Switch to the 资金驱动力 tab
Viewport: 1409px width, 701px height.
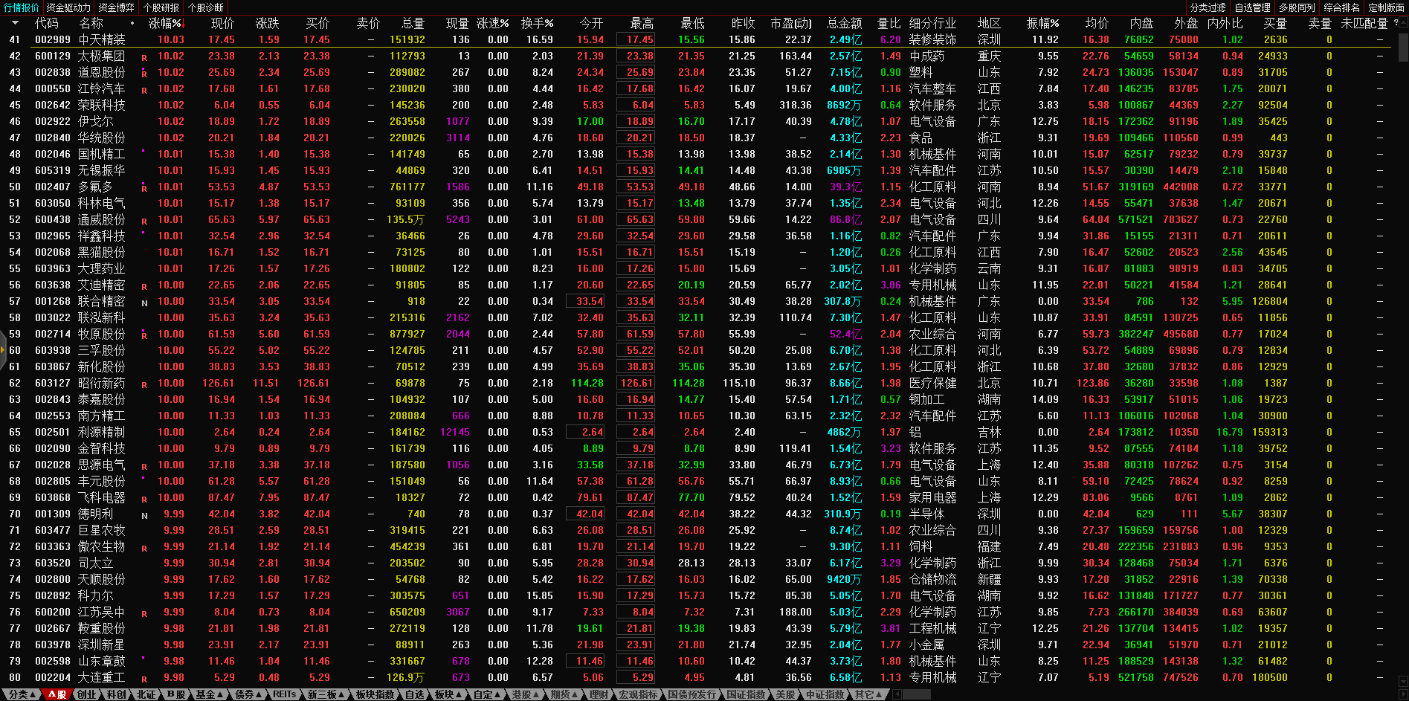pos(68,7)
